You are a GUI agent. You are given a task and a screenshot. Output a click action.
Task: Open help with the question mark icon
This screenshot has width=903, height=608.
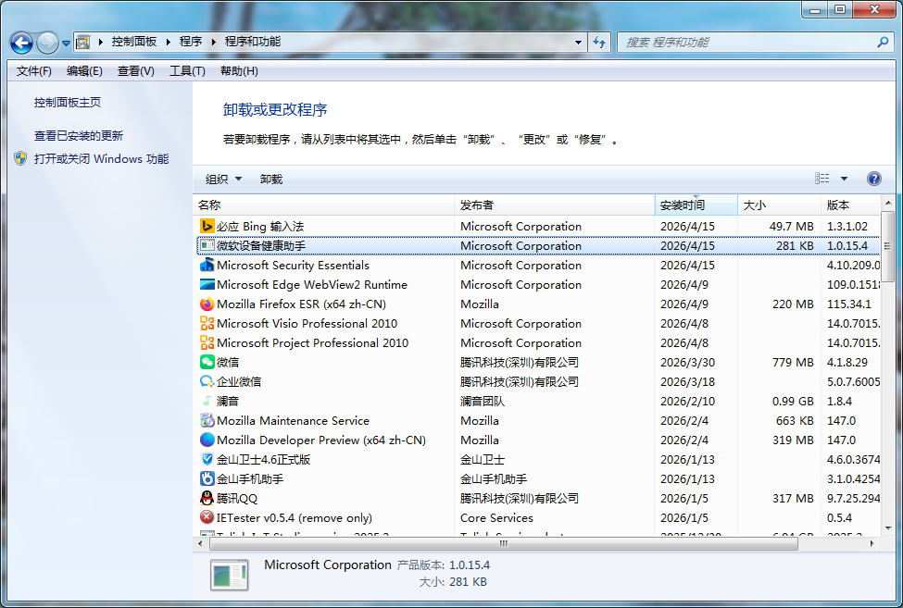(873, 179)
